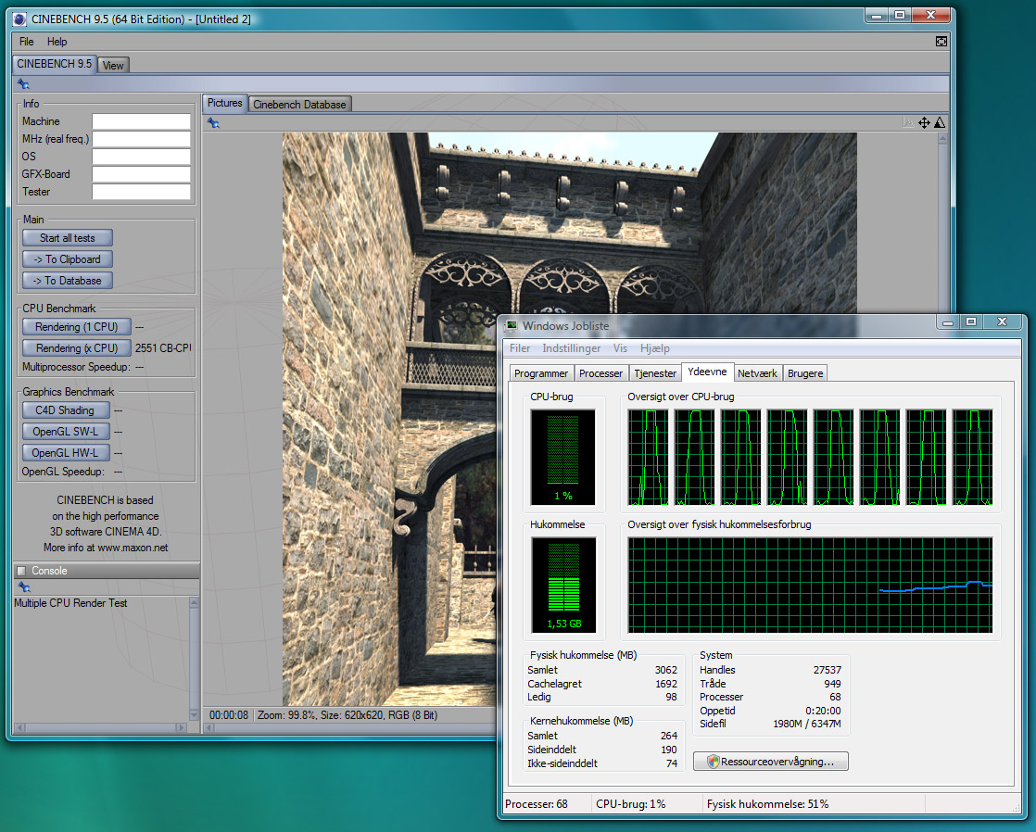Open the Vis menu in Jobliste
Image resolution: width=1036 pixels, height=832 pixels.
(x=620, y=348)
